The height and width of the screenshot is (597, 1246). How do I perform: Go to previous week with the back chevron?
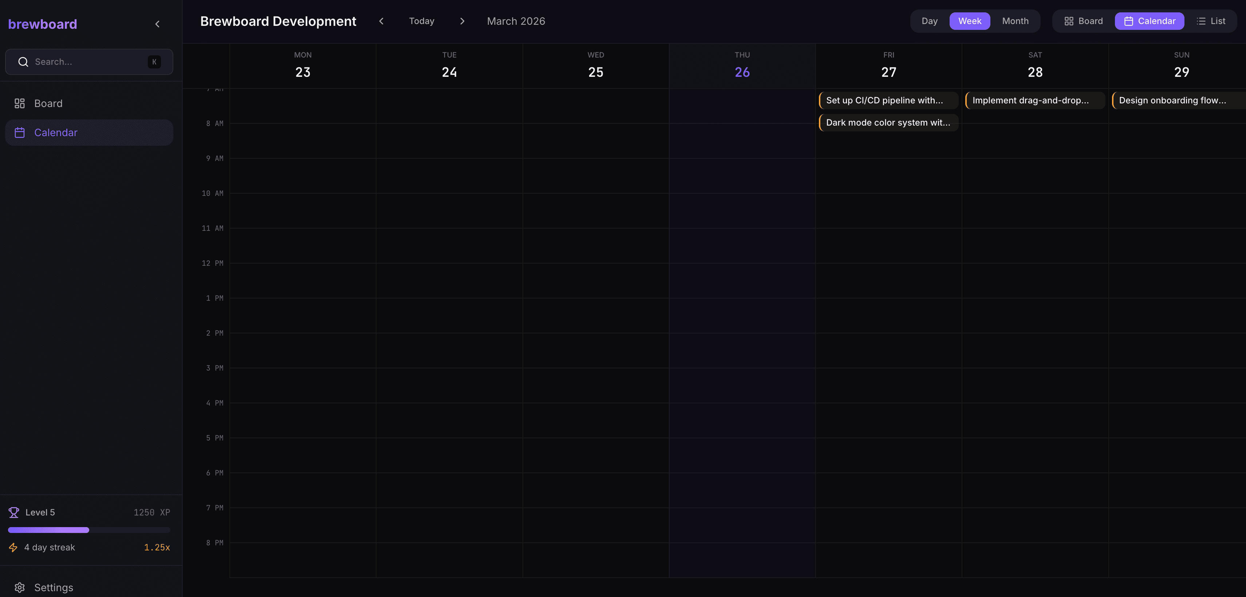(x=381, y=21)
